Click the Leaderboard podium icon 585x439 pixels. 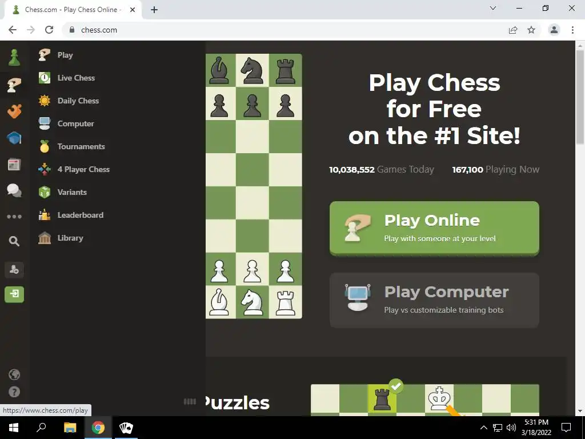coord(45,215)
